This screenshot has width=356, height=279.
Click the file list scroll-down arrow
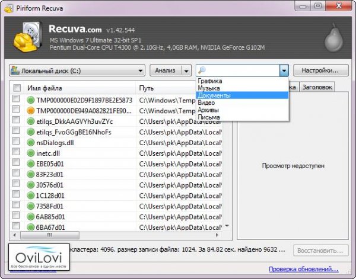227,226
